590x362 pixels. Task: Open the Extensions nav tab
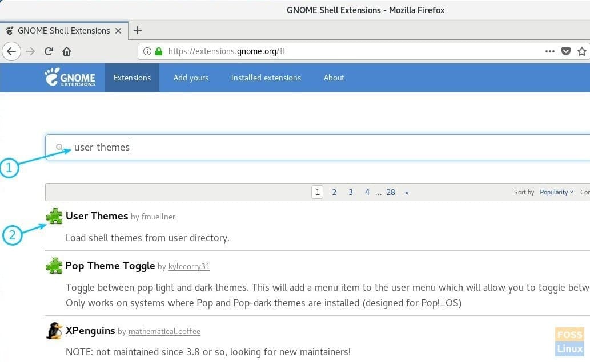pyautogui.click(x=132, y=78)
